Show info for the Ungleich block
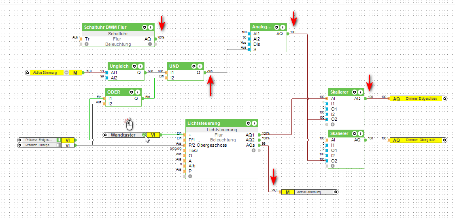455x218 pixels. click(x=140, y=66)
